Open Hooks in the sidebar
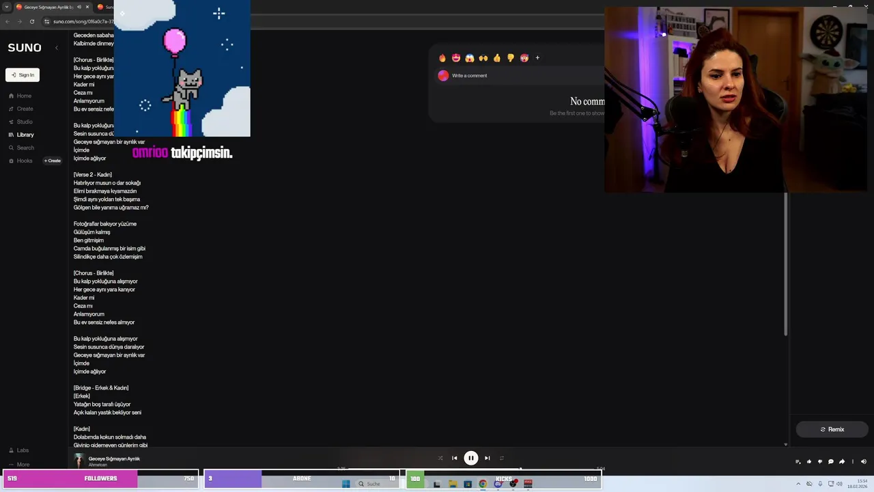This screenshot has height=492, width=874. click(x=20, y=161)
